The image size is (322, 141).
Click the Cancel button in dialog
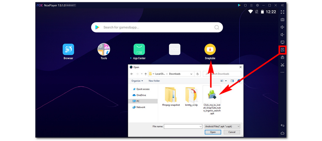(232, 132)
